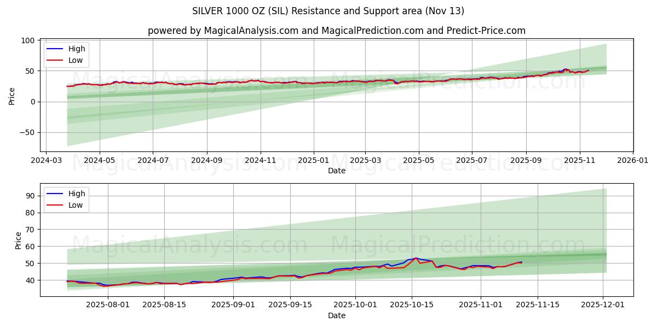657x328 pixels.
Task: Toggle the Low series in upper legend
Action: click(x=74, y=60)
